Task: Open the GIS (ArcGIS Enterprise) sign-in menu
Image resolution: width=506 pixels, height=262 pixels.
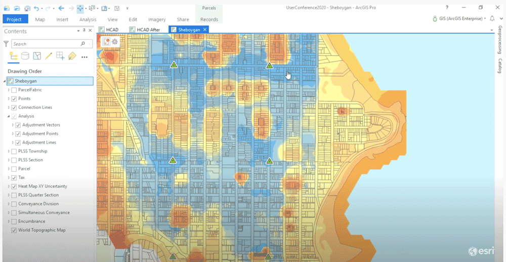Action: [459, 19]
